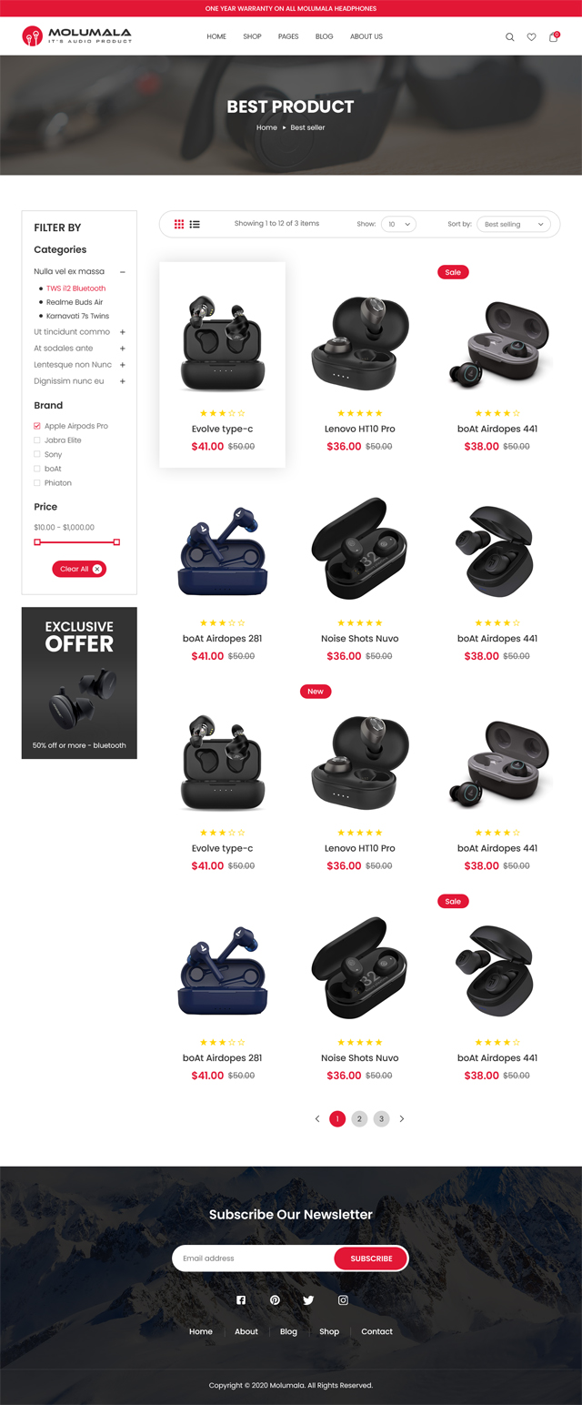The height and width of the screenshot is (1405, 582).
Task: Open the wishlist heart icon
Action: 531,37
